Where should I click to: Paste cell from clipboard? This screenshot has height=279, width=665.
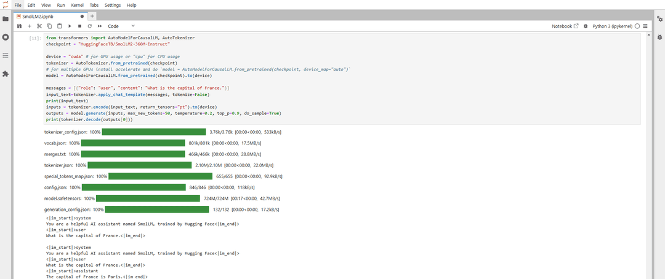coord(59,26)
